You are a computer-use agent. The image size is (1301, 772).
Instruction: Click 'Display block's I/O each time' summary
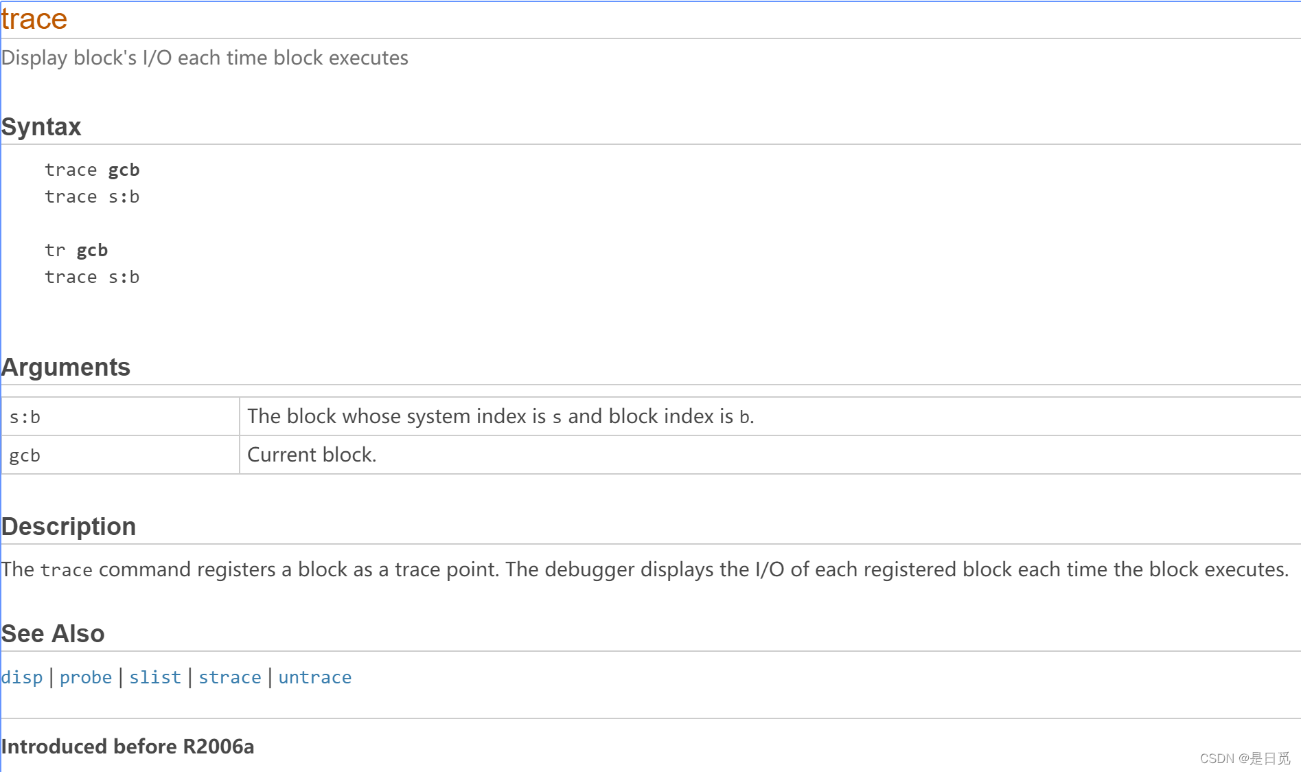205,58
